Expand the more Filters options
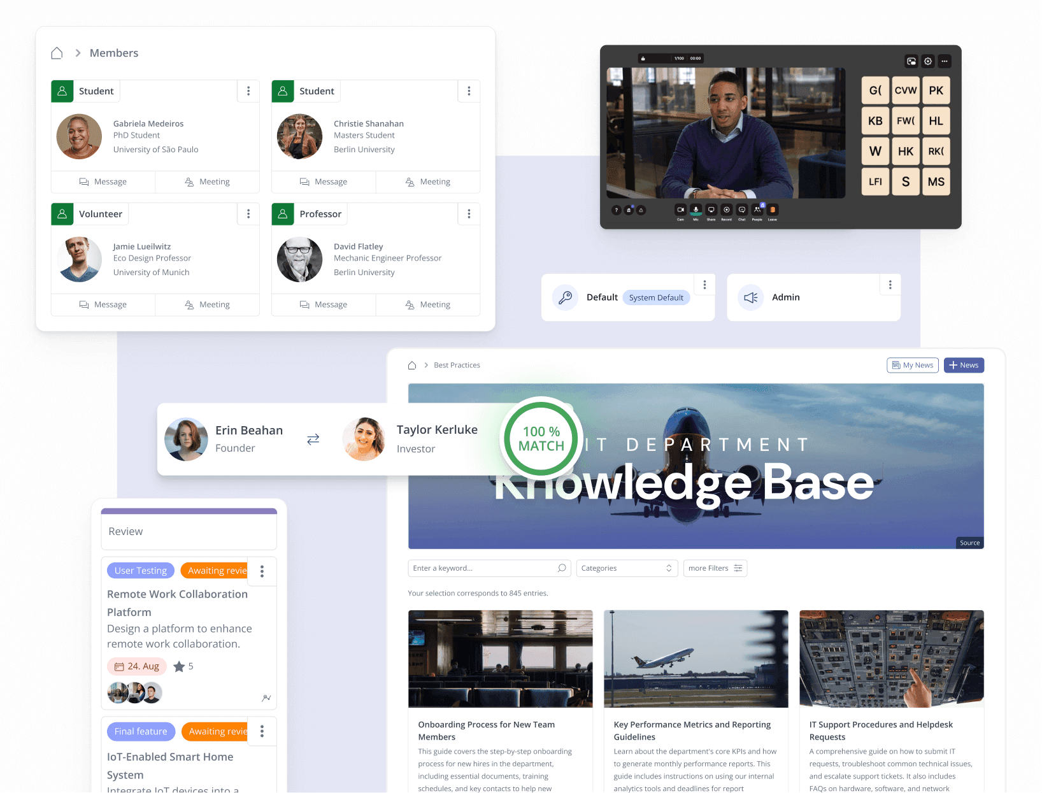 pyautogui.click(x=715, y=568)
